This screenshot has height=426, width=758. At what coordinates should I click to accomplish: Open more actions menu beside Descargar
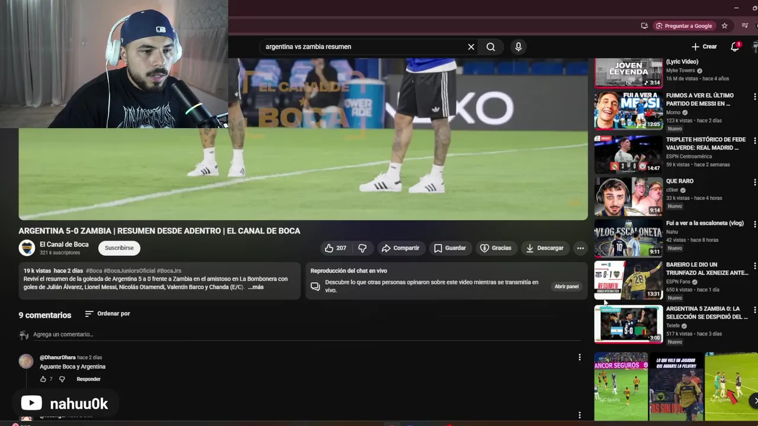580,248
